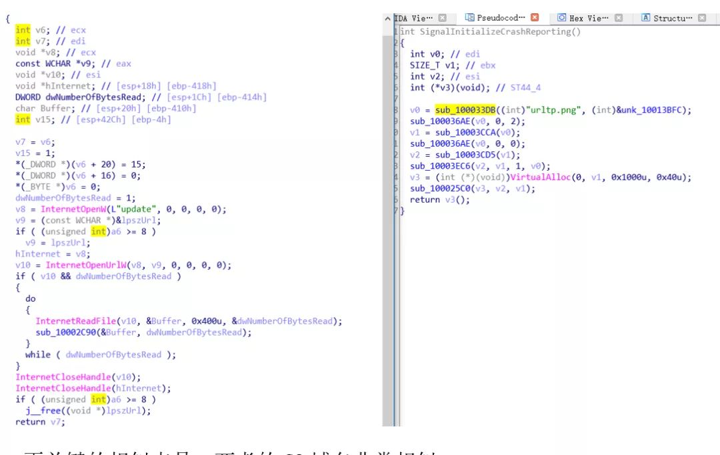The width and height of the screenshot is (720, 455).
Task: Click the InternetOpenW API call
Action: [73, 209]
